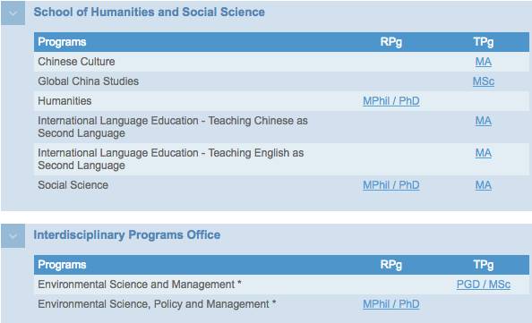Open the MPhil / PhD link for Humanities
The height and width of the screenshot is (323, 532).
coord(391,101)
